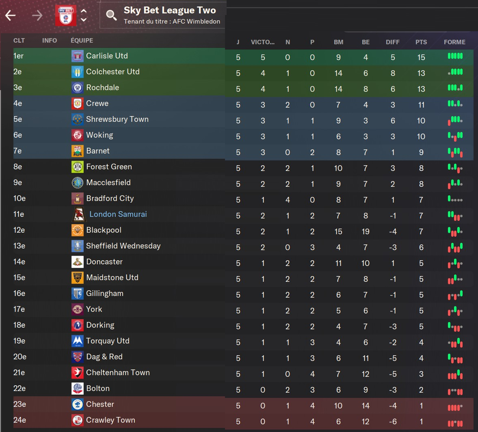Sort table by PTS column header
Image resolution: width=478 pixels, height=432 pixels.
pyautogui.click(x=421, y=42)
